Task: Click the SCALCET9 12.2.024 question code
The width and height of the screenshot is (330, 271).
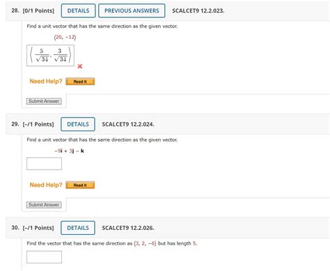Action: tap(128, 124)
